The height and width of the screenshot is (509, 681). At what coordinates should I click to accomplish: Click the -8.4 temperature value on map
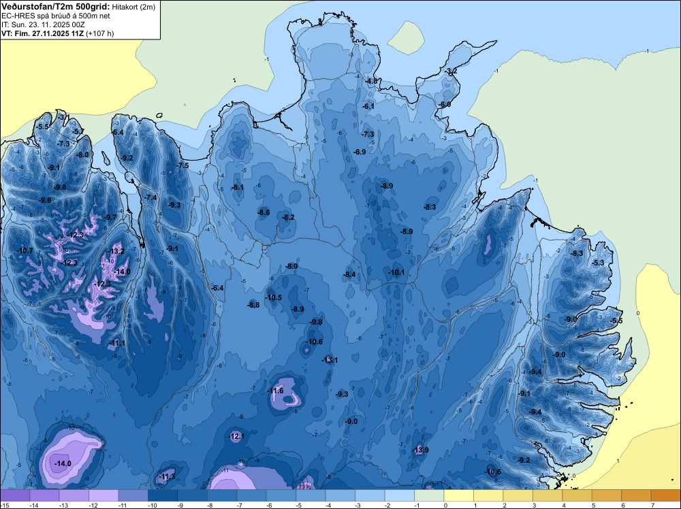[349, 274]
